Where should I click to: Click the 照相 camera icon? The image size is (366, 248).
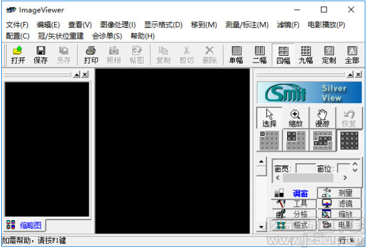114,55
